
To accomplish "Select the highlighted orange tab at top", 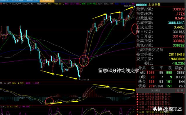I will (47, 1).
